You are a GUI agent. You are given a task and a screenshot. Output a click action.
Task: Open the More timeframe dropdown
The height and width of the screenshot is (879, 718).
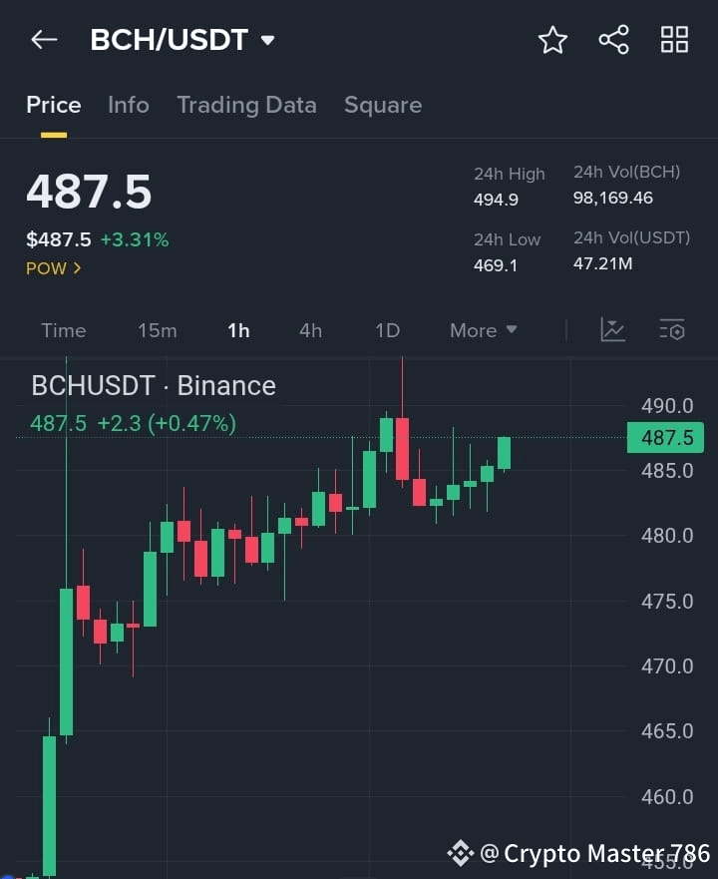click(x=483, y=330)
